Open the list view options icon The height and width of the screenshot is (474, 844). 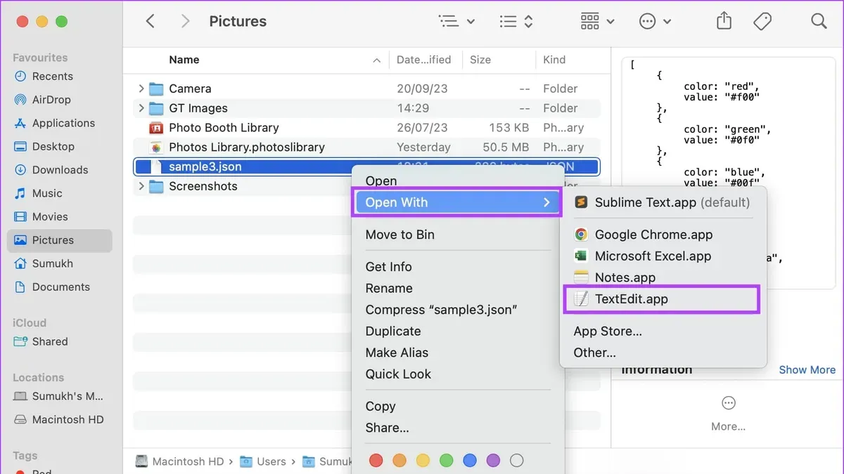click(456, 22)
